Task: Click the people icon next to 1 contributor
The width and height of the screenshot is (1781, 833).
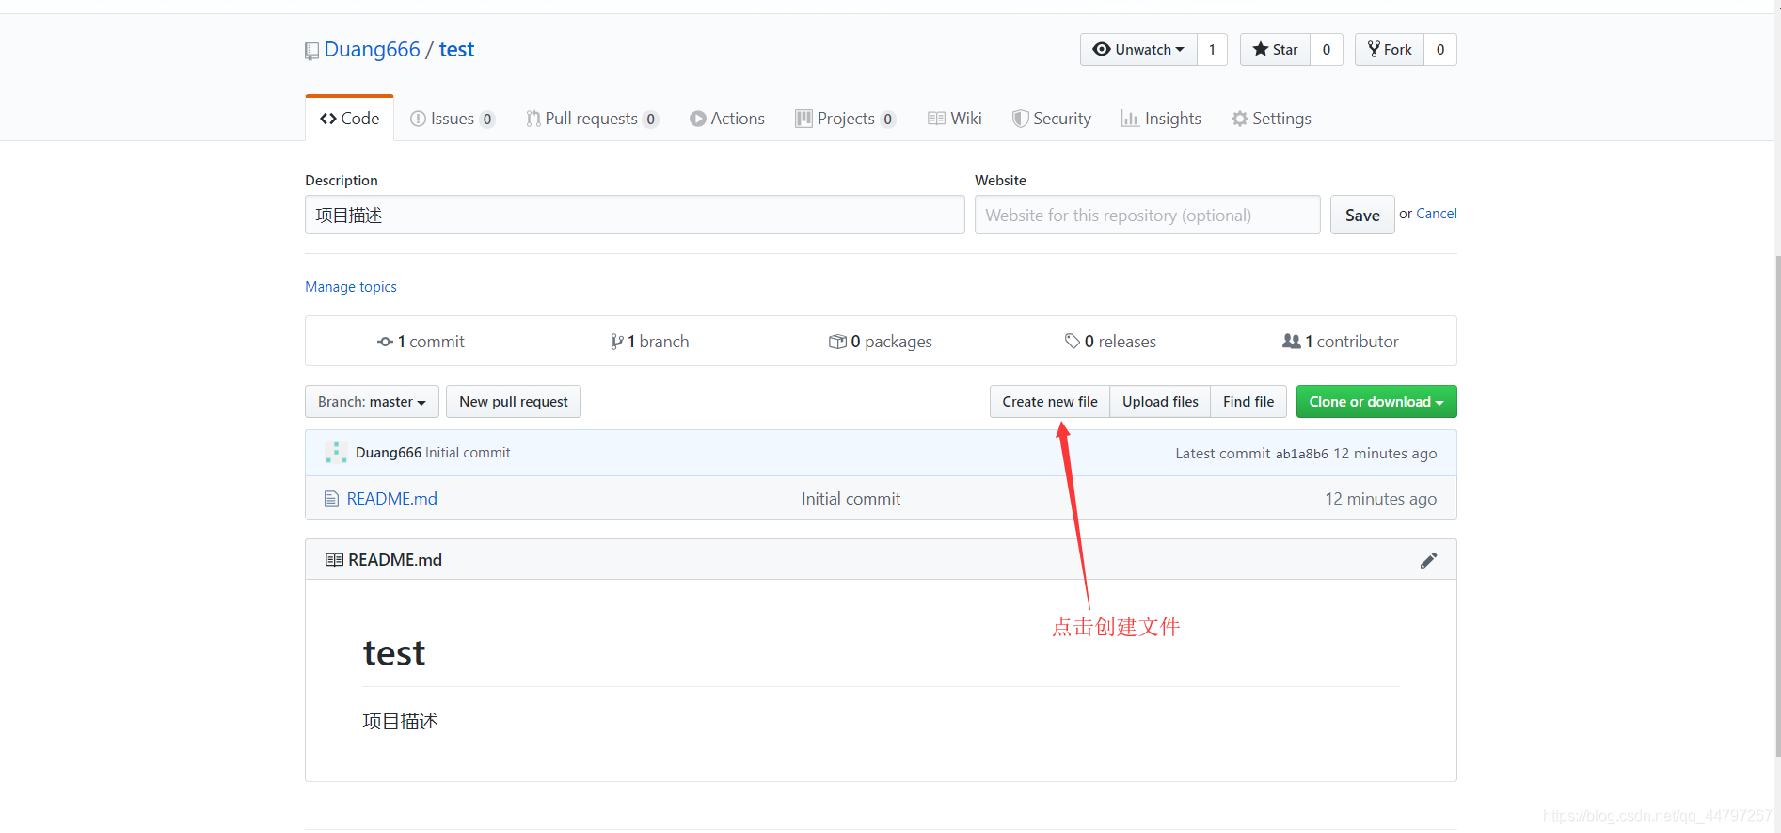Action: pyautogui.click(x=1291, y=341)
